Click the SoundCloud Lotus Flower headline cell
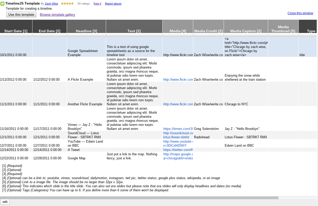The width and height of the screenshot is (318, 206). 86,135
